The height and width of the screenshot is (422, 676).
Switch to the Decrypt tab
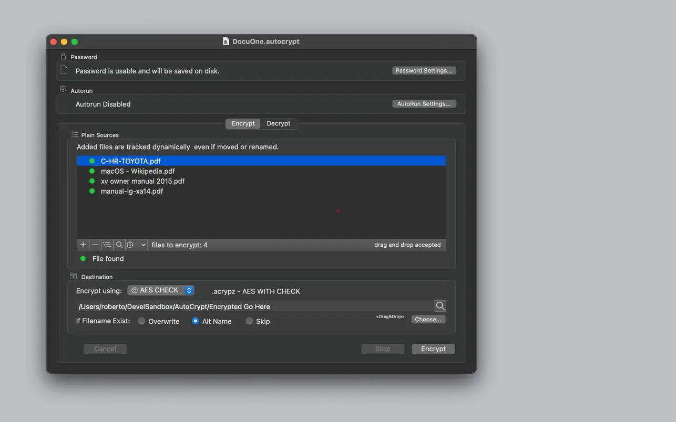[278, 123]
